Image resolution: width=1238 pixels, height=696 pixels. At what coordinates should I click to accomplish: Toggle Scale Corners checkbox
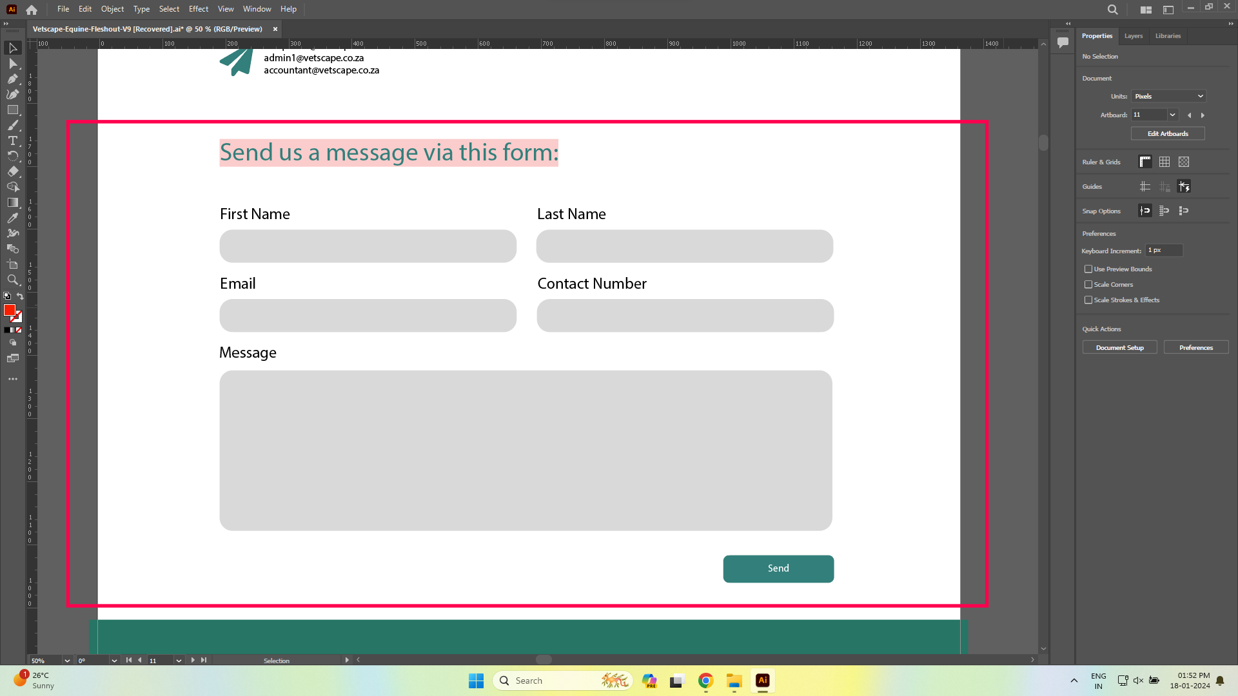tap(1088, 284)
